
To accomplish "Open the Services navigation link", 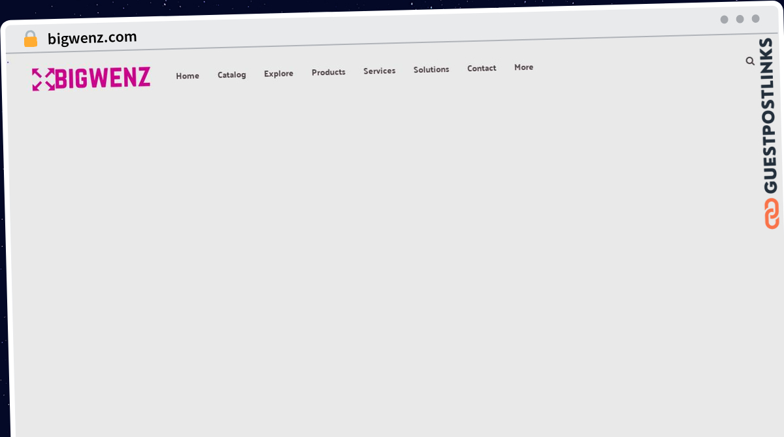I will [x=380, y=70].
